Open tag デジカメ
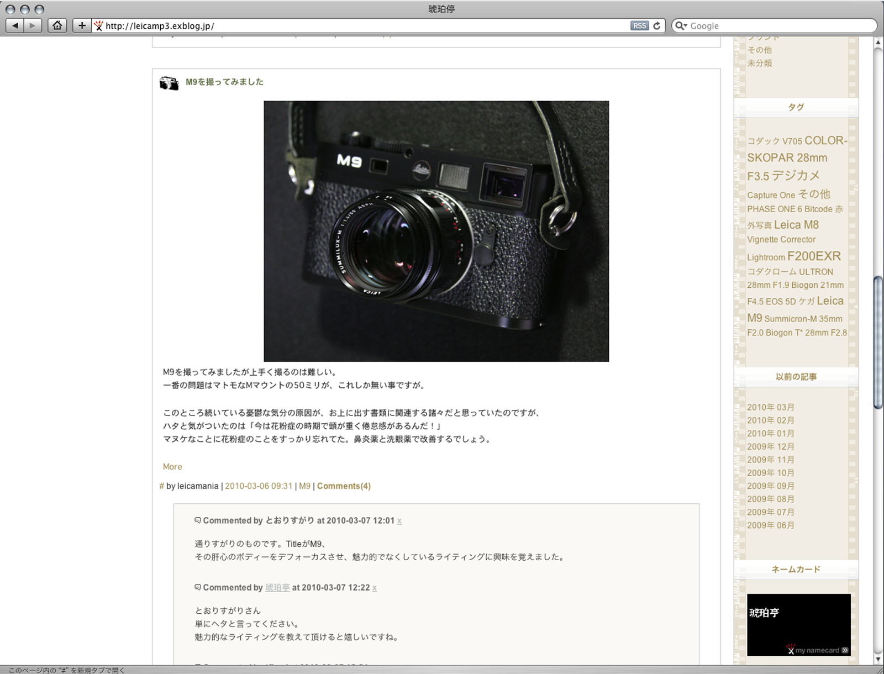This screenshot has height=674, width=884. coord(796,176)
